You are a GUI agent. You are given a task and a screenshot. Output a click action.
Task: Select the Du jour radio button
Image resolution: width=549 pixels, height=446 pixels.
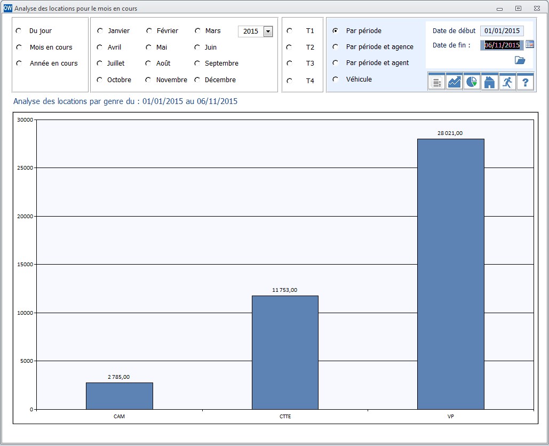pos(19,31)
